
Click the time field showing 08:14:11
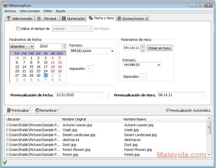(132, 48)
